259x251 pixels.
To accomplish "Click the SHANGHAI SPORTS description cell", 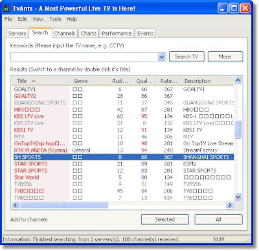I will coord(206,157).
